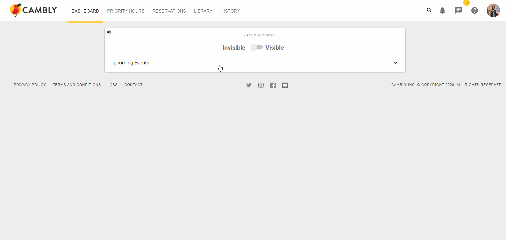Expand Upcoming Events chevron
Viewport: 506px width, 240px height.
[x=396, y=63]
